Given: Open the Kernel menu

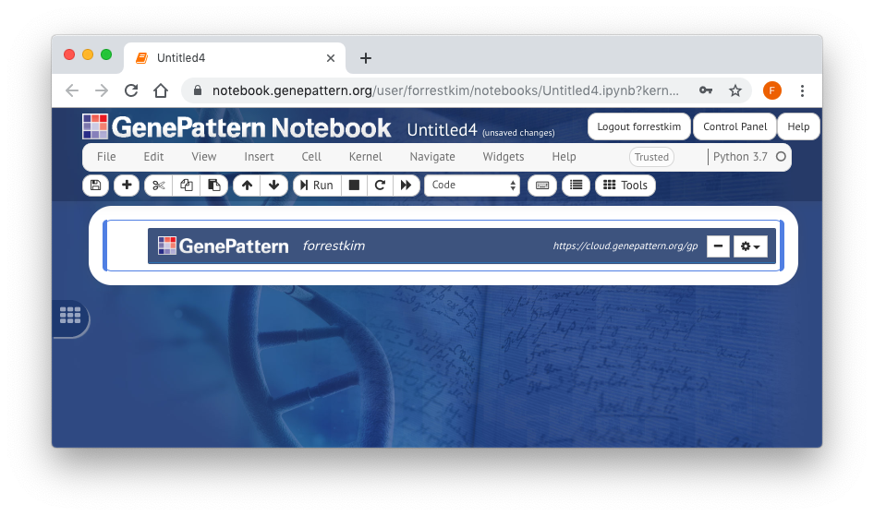Looking at the screenshot, I should [x=366, y=157].
